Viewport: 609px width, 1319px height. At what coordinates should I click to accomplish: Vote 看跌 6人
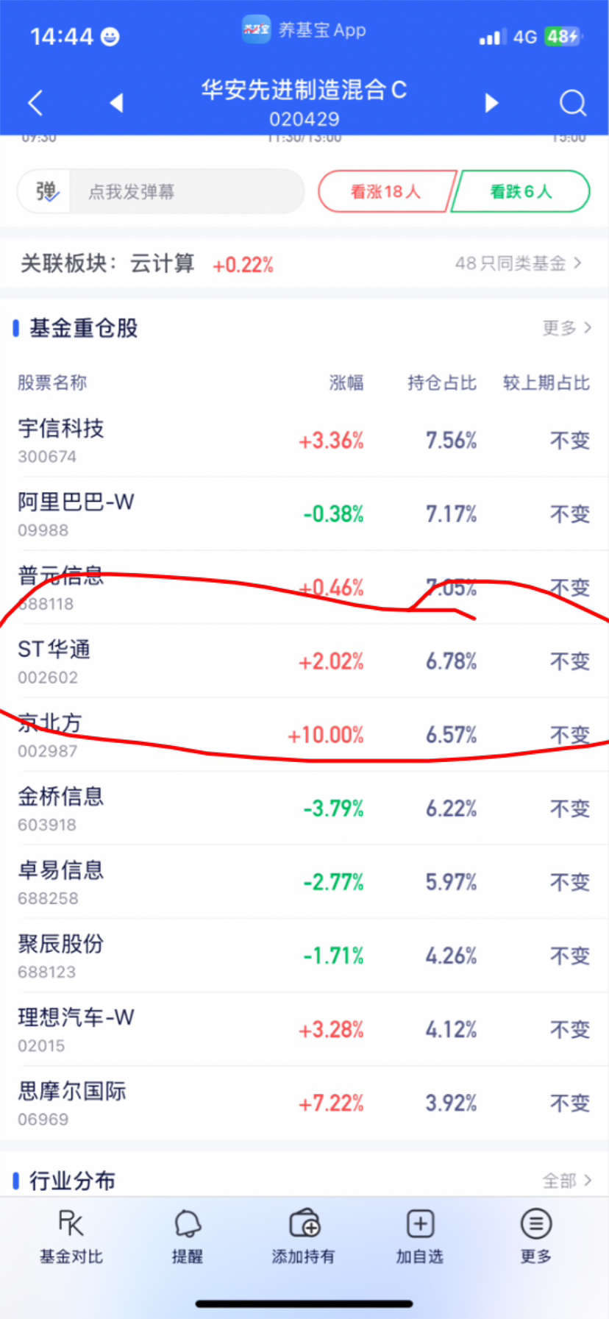click(x=521, y=191)
